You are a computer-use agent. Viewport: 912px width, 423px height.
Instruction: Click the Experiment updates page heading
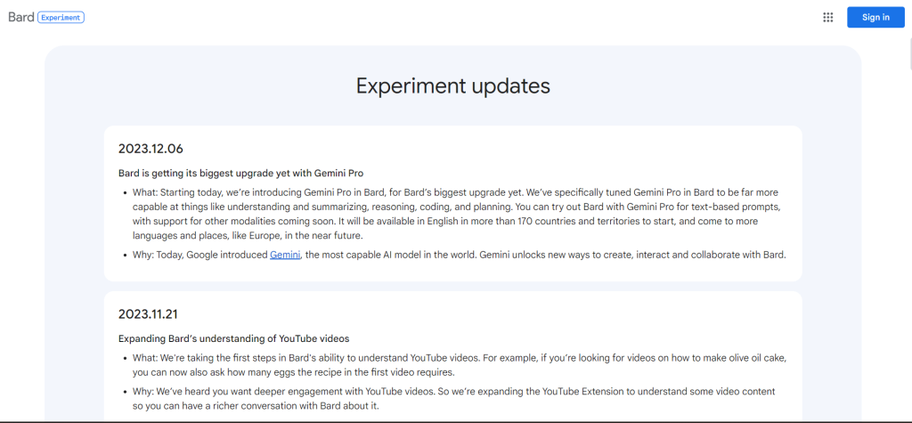452,85
